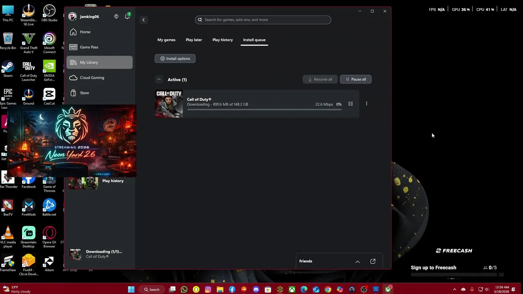523x294 pixels.
Task: Open This PC desktop icon
Action: pyautogui.click(x=8, y=13)
